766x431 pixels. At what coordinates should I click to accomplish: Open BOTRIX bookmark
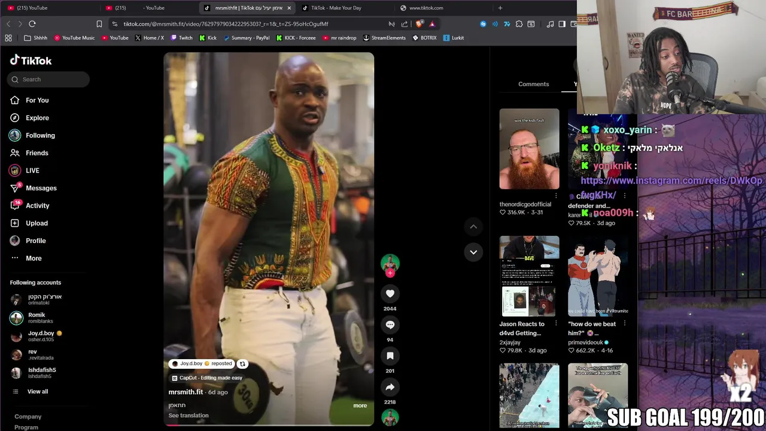pos(424,38)
